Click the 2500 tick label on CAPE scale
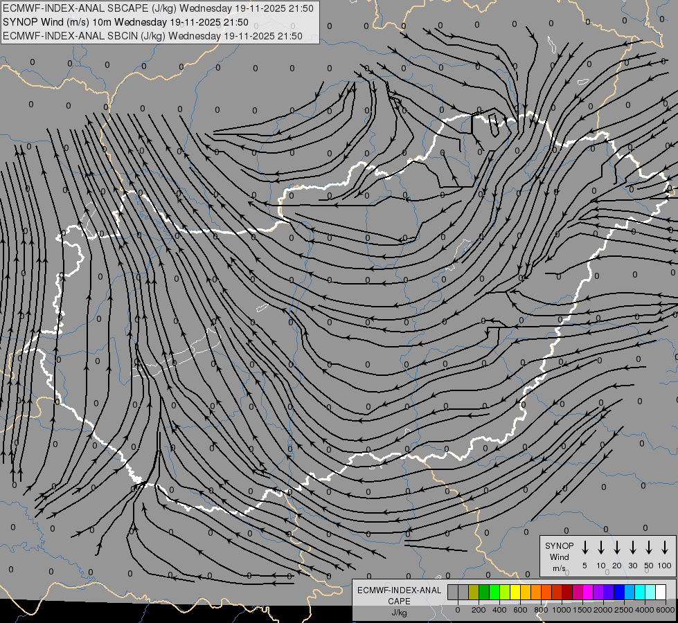 tap(623, 610)
